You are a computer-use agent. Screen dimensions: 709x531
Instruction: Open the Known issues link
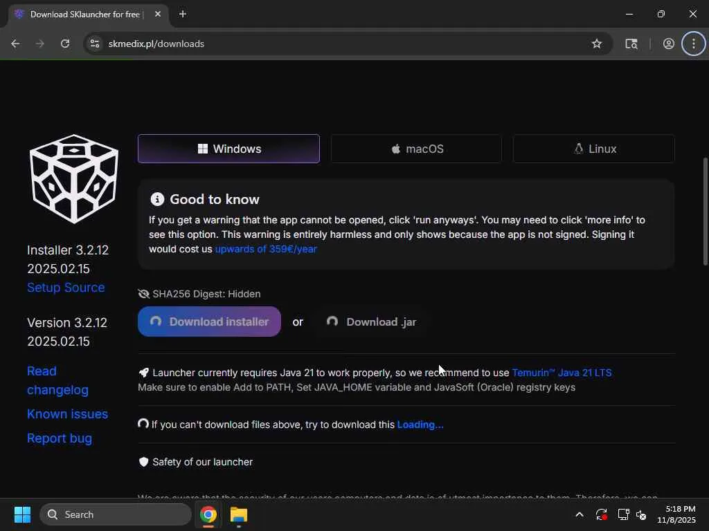pyautogui.click(x=67, y=414)
